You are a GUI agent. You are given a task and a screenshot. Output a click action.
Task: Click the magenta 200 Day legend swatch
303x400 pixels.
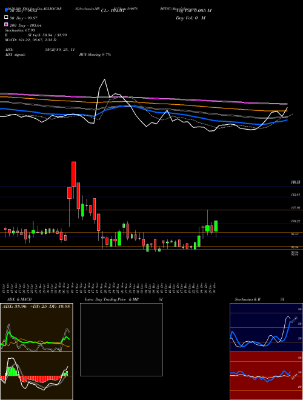(x=6, y=25)
